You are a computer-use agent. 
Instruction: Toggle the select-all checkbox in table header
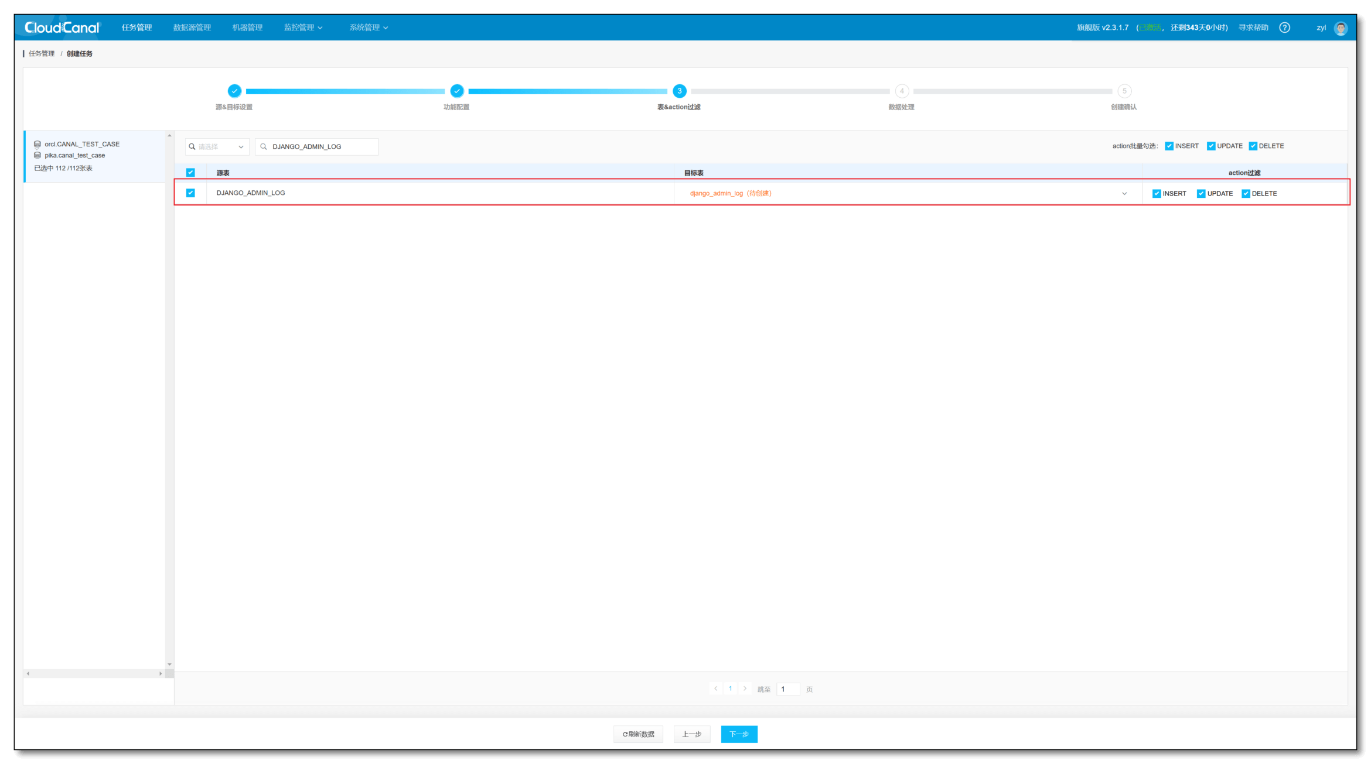click(190, 172)
